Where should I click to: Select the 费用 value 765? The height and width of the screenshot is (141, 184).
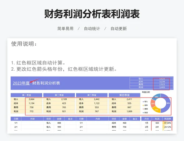pos(64,107)
